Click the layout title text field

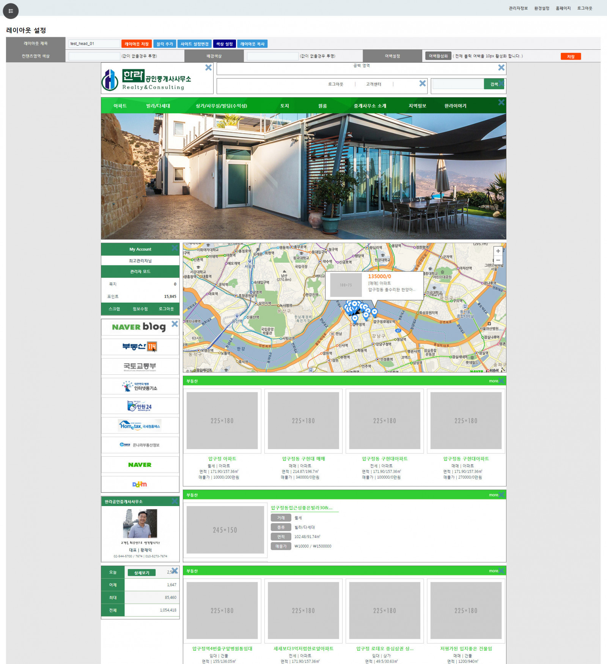click(x=94, y=44)
